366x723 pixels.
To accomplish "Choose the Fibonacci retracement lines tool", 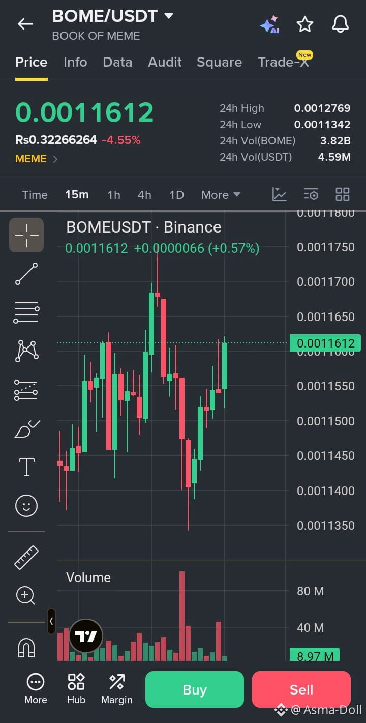I will tap(26, 312).
